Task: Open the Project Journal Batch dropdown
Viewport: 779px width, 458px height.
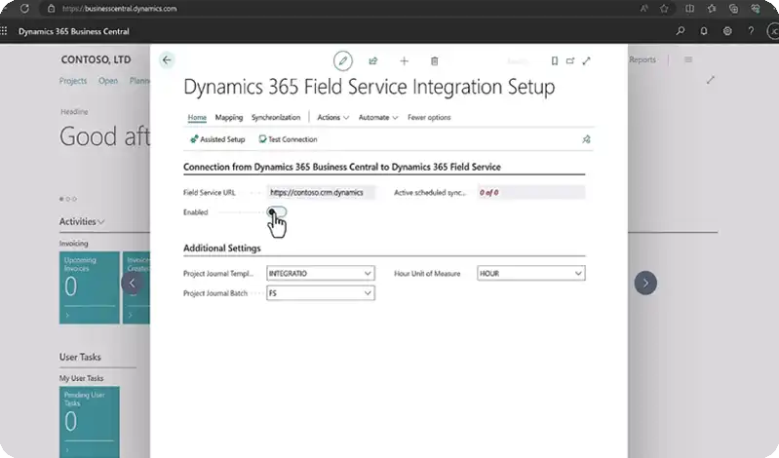Action: [x=321, y=293]
